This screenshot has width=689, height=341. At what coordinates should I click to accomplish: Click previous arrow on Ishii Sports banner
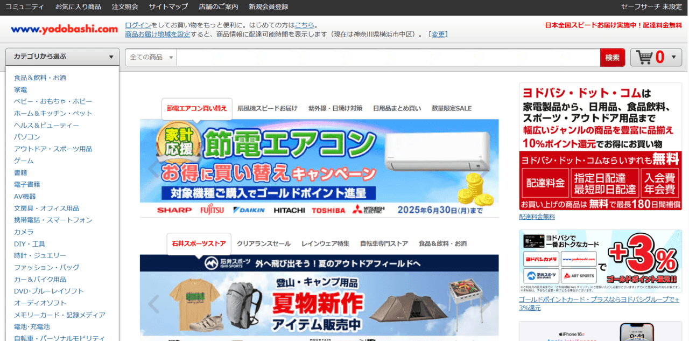[x=153, y=304]
